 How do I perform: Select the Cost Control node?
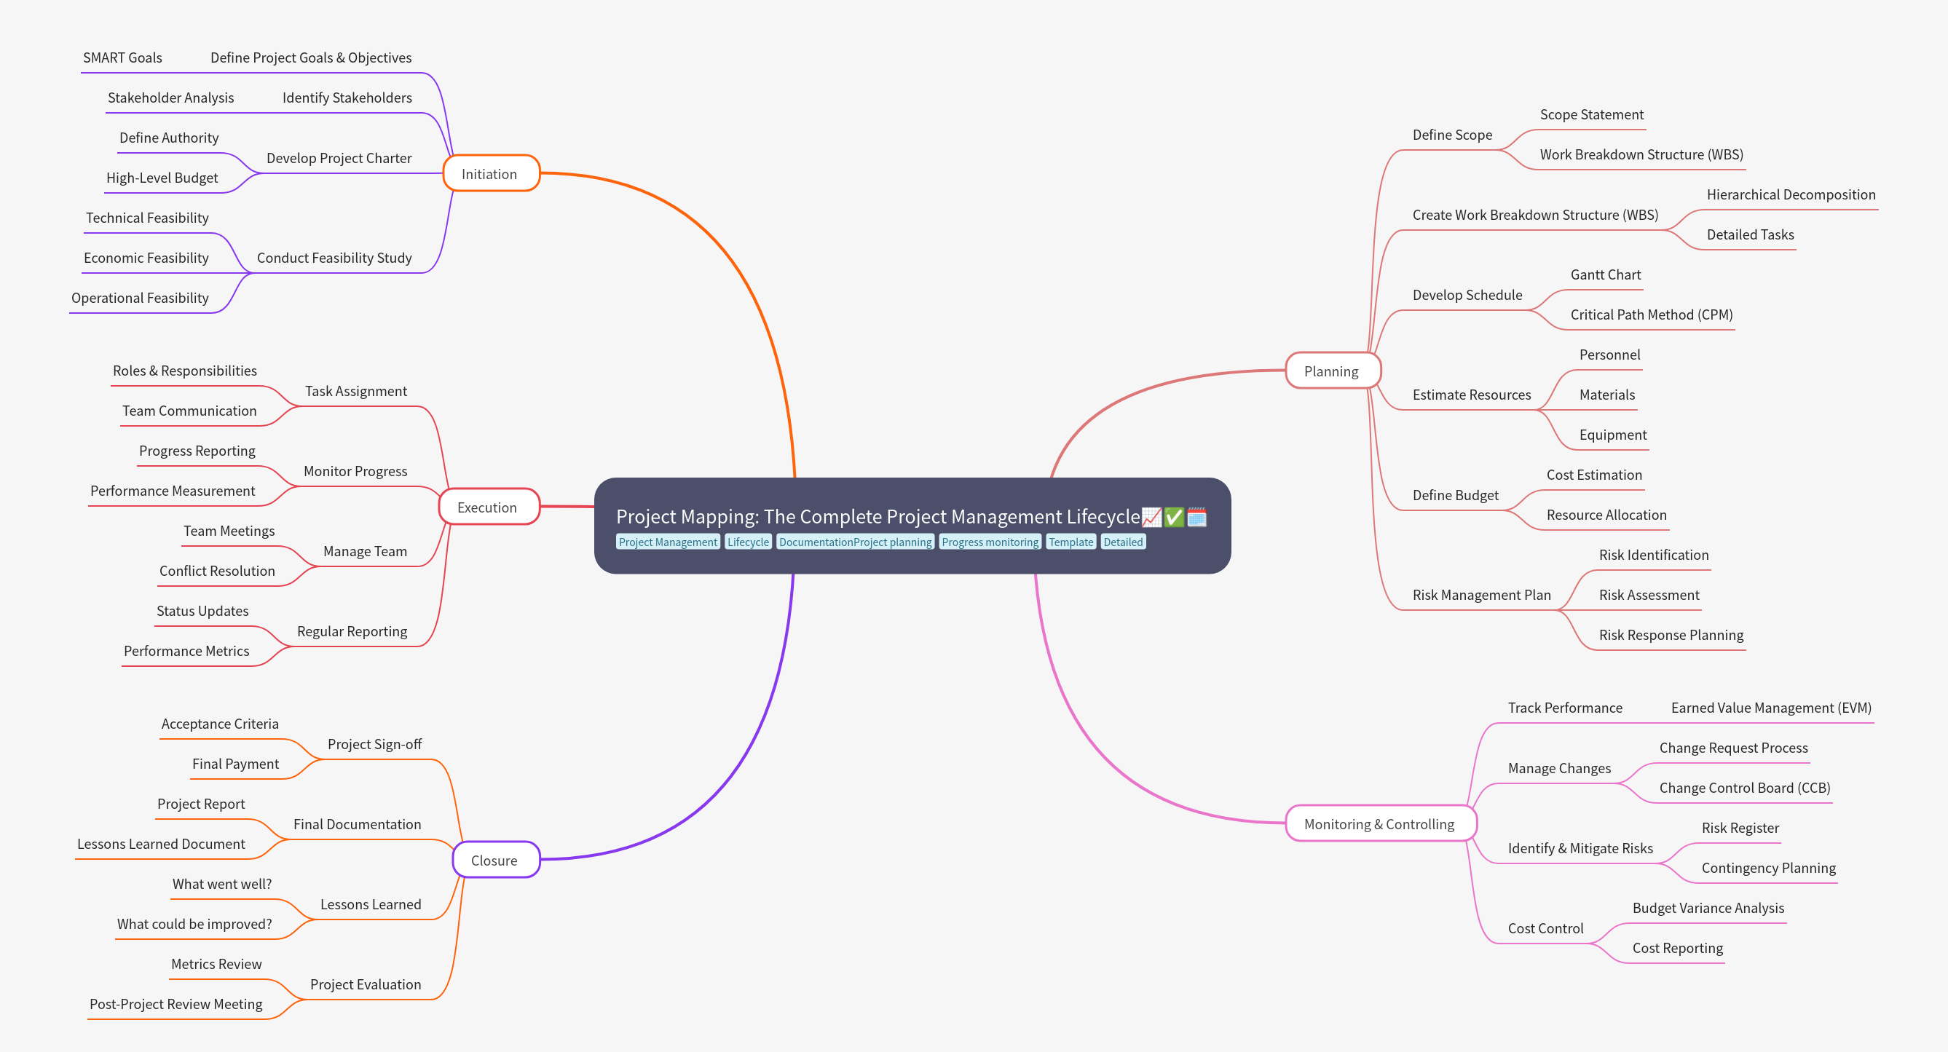click(x=1546, y=928)
